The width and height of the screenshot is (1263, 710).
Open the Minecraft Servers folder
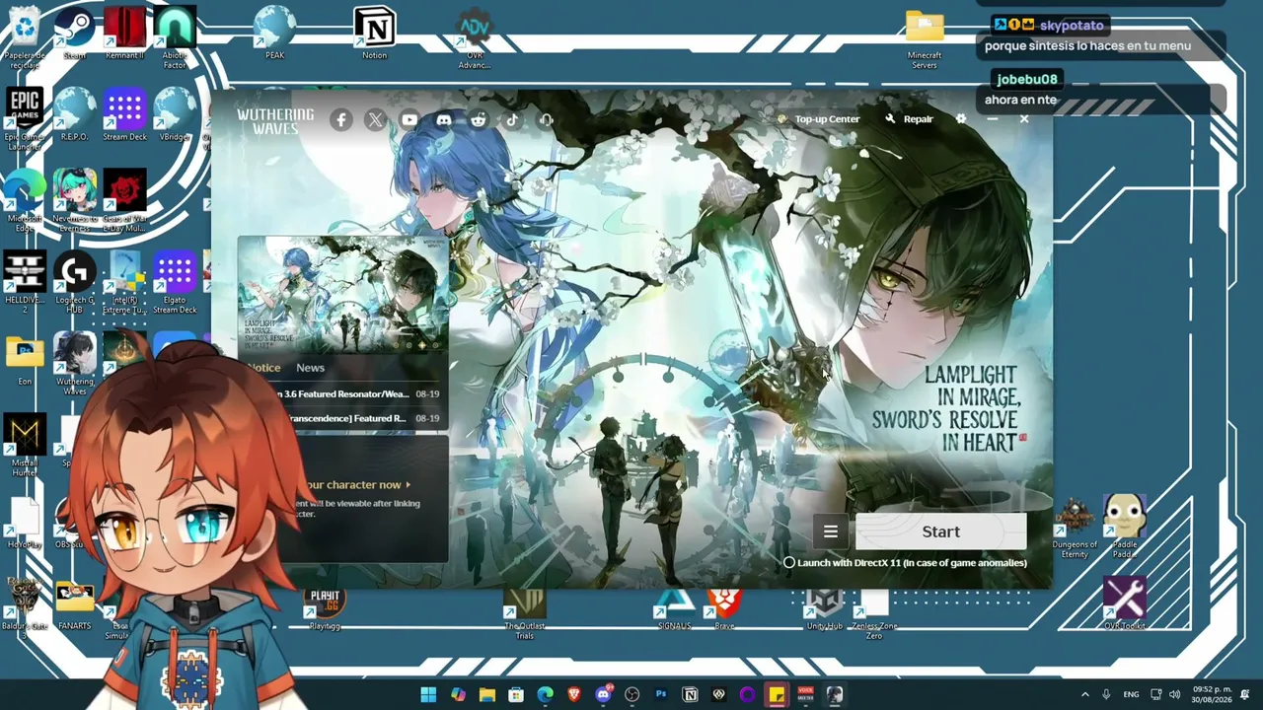coord(925,37)
